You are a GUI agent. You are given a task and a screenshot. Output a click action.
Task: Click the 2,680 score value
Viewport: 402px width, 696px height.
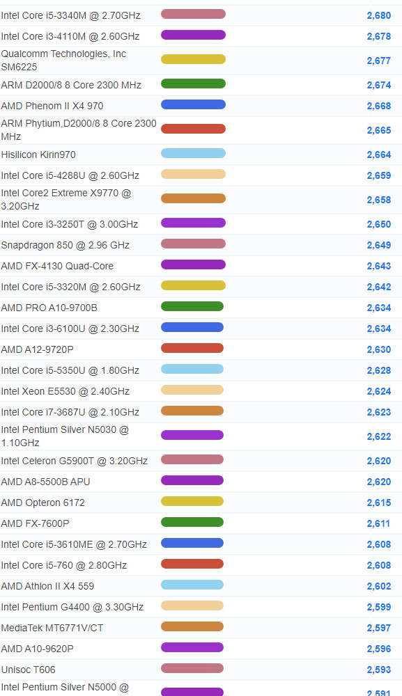pos(379,15)
